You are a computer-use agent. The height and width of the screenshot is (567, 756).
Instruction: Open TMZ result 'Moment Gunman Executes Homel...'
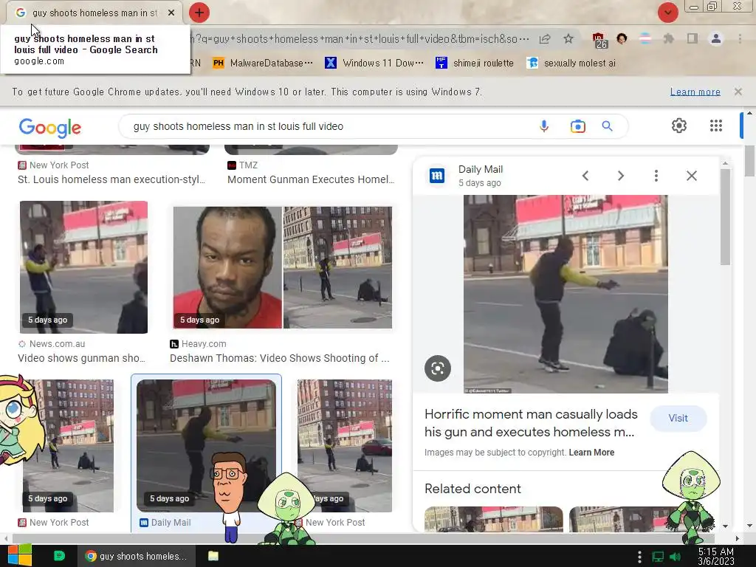click(311, 179)
